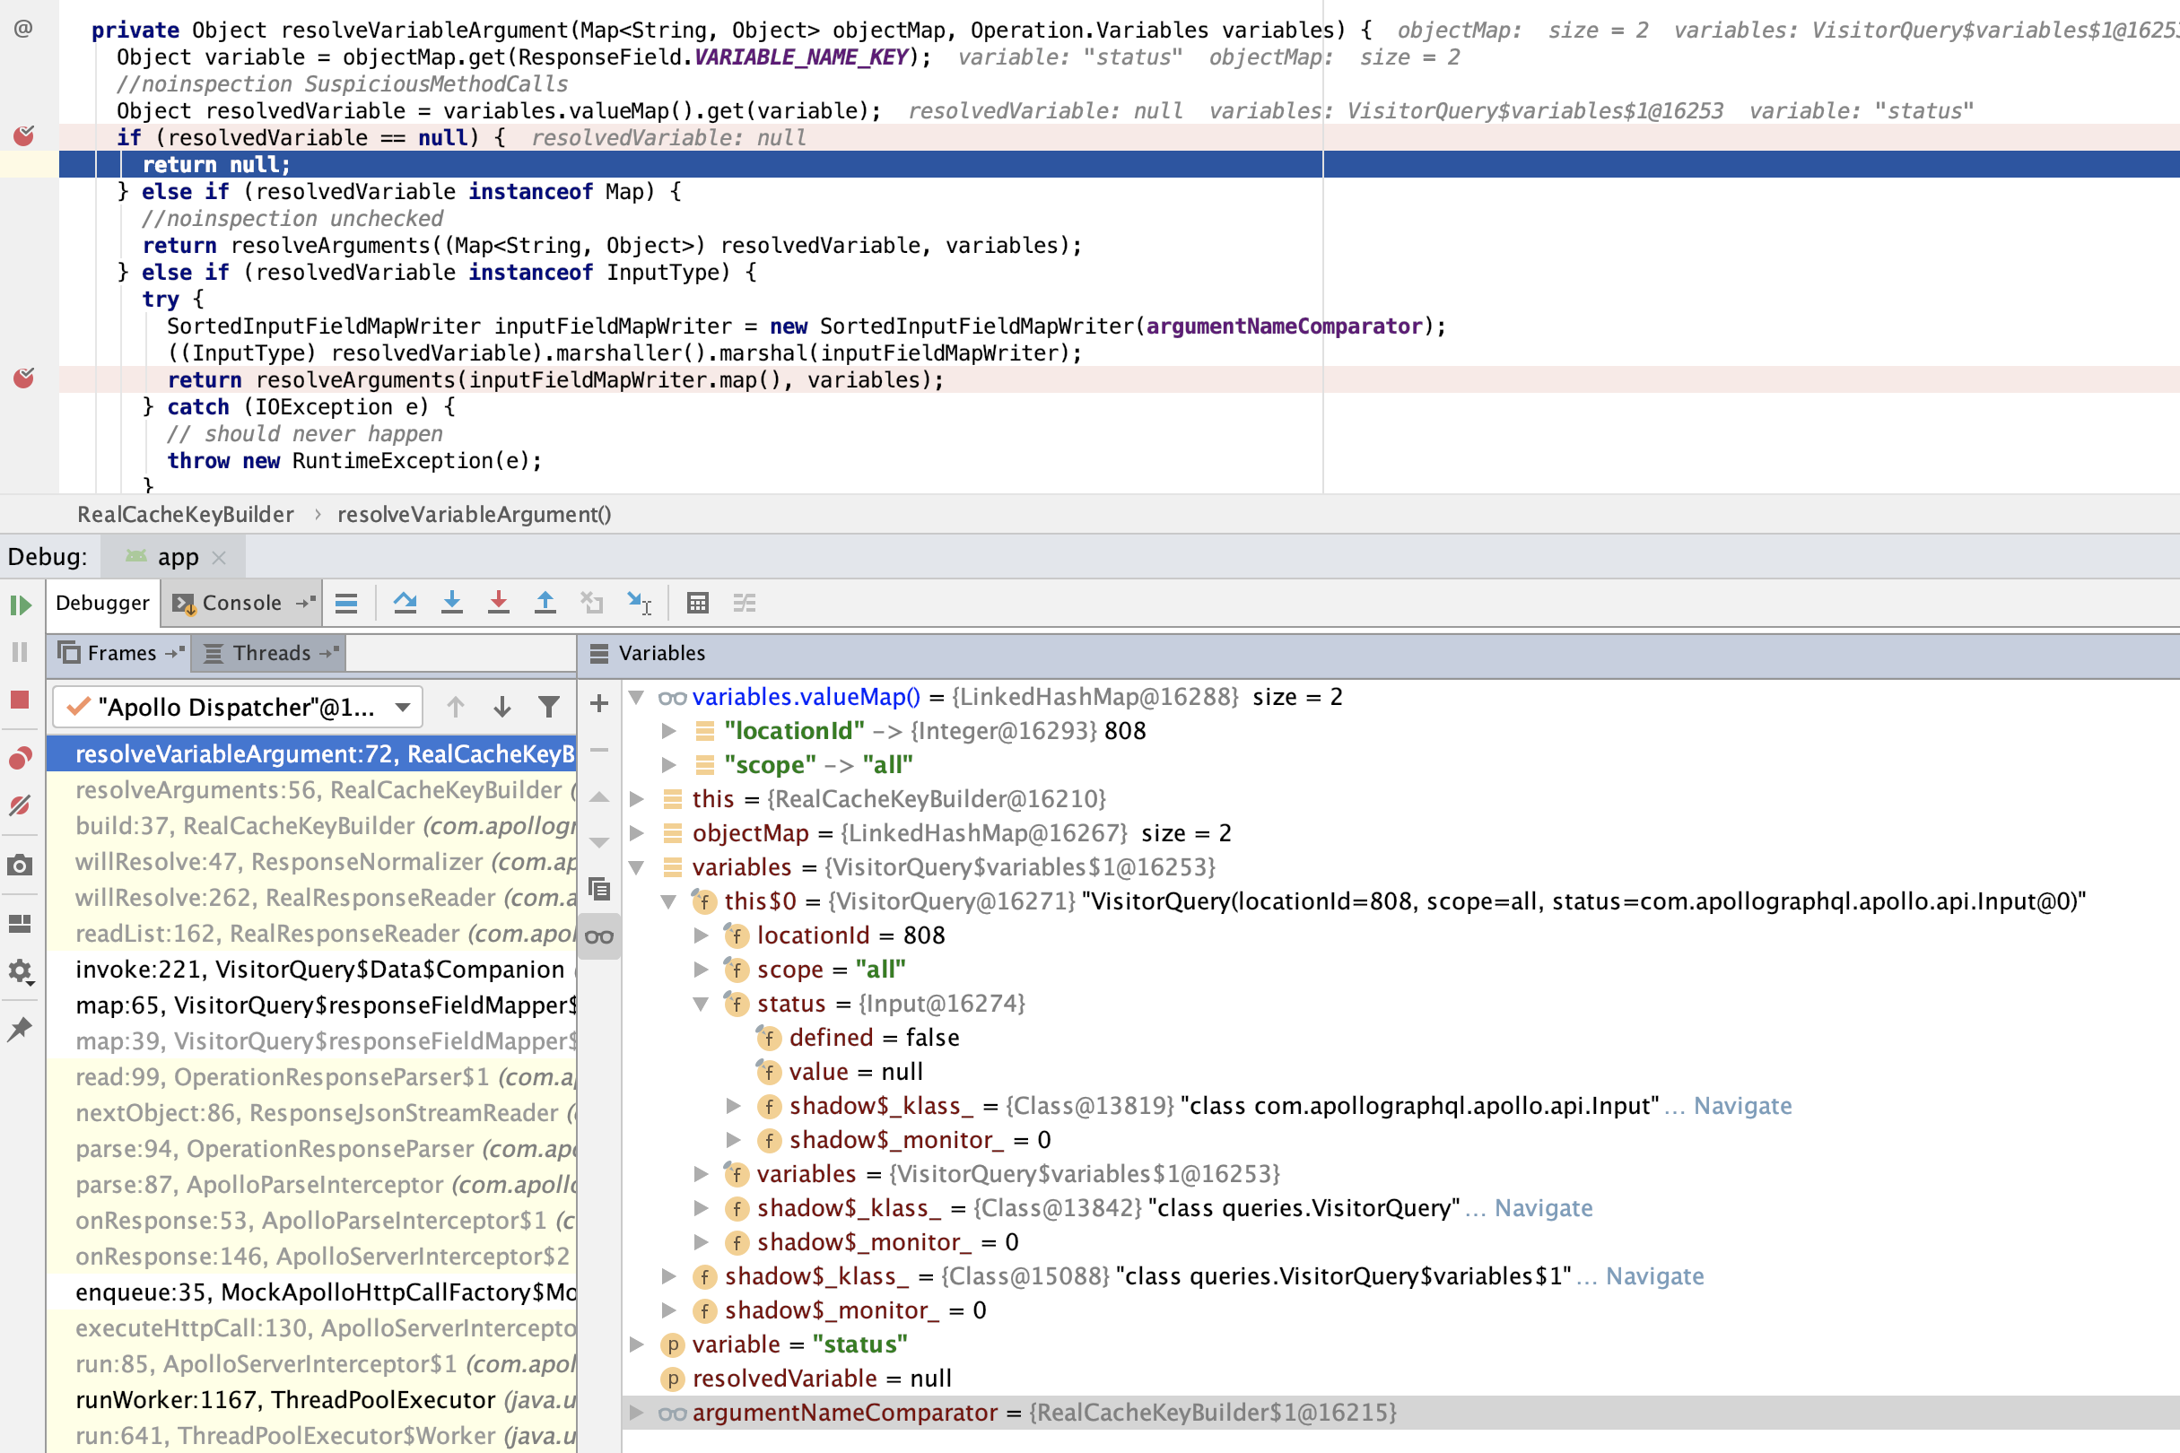Screen dimensions: 2180x1453
Task: Open the Apollo Dispatcher thread dropdown
Action: coord(402,706)
